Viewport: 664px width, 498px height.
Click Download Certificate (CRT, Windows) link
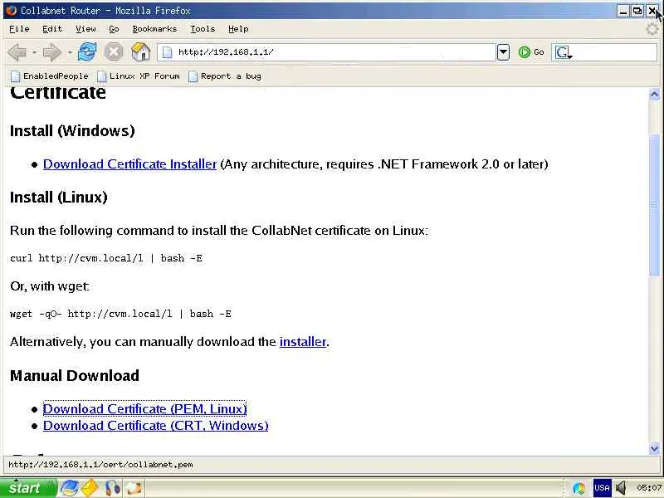coord(156,425)
